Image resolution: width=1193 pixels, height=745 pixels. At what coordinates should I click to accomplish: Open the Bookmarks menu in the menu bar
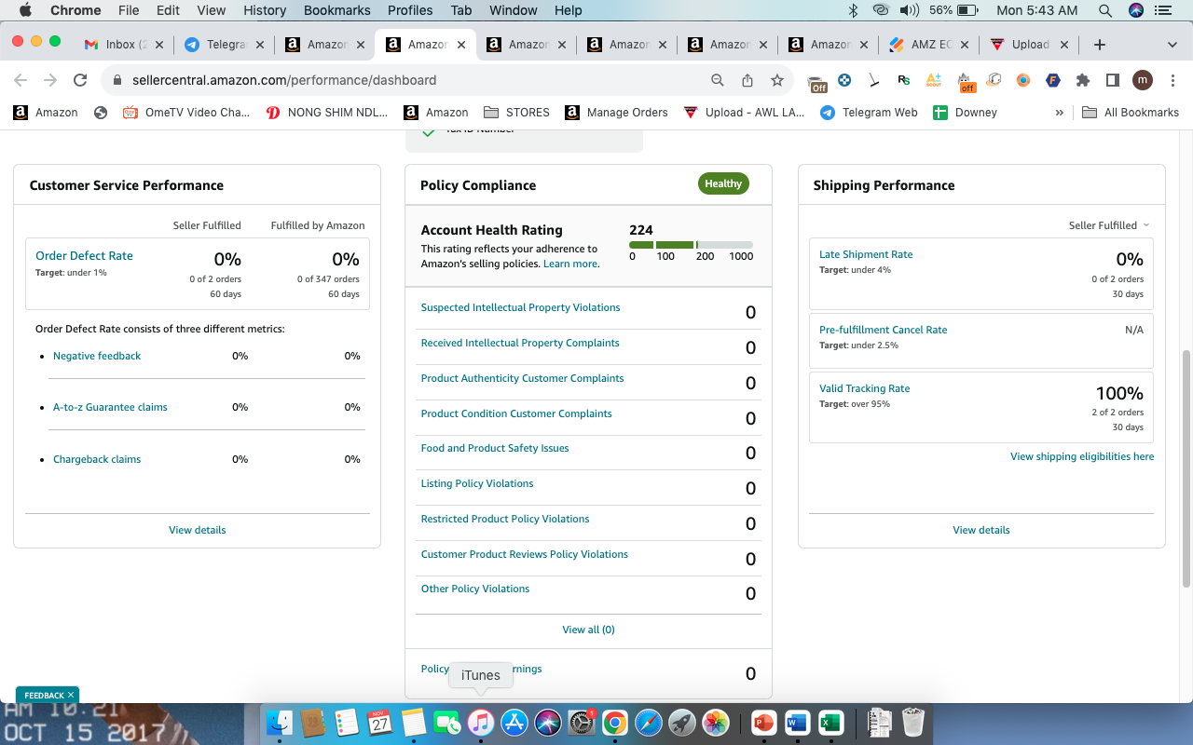[x=337, y=10]
